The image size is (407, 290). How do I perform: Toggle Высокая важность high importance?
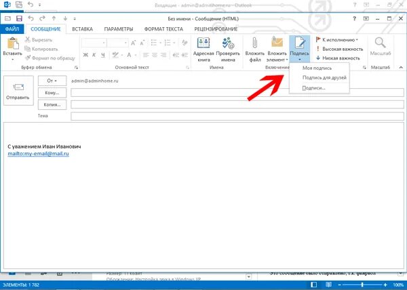point(338,49)
